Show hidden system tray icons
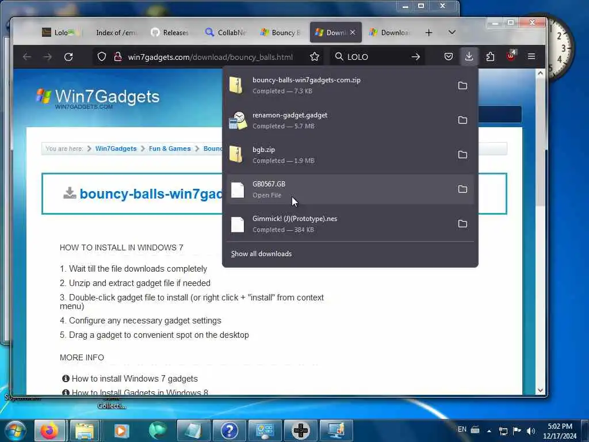 [489, 430]
